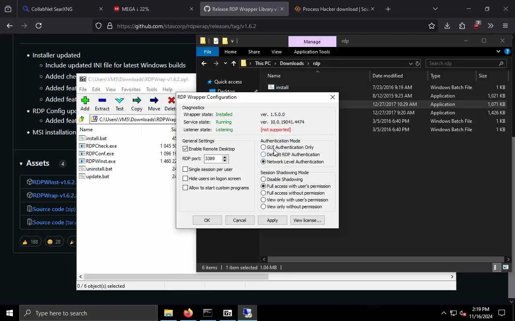Open the Firefox extensions puzzle icon
Screen dimensions: 515x321
pyautogui.click(x=462, y=26)
